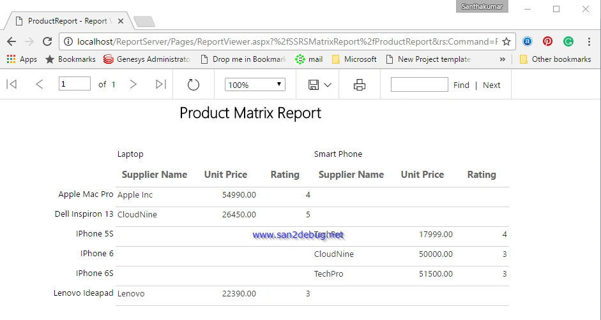Jump to the last report page
601x320 pixels.
161,84
